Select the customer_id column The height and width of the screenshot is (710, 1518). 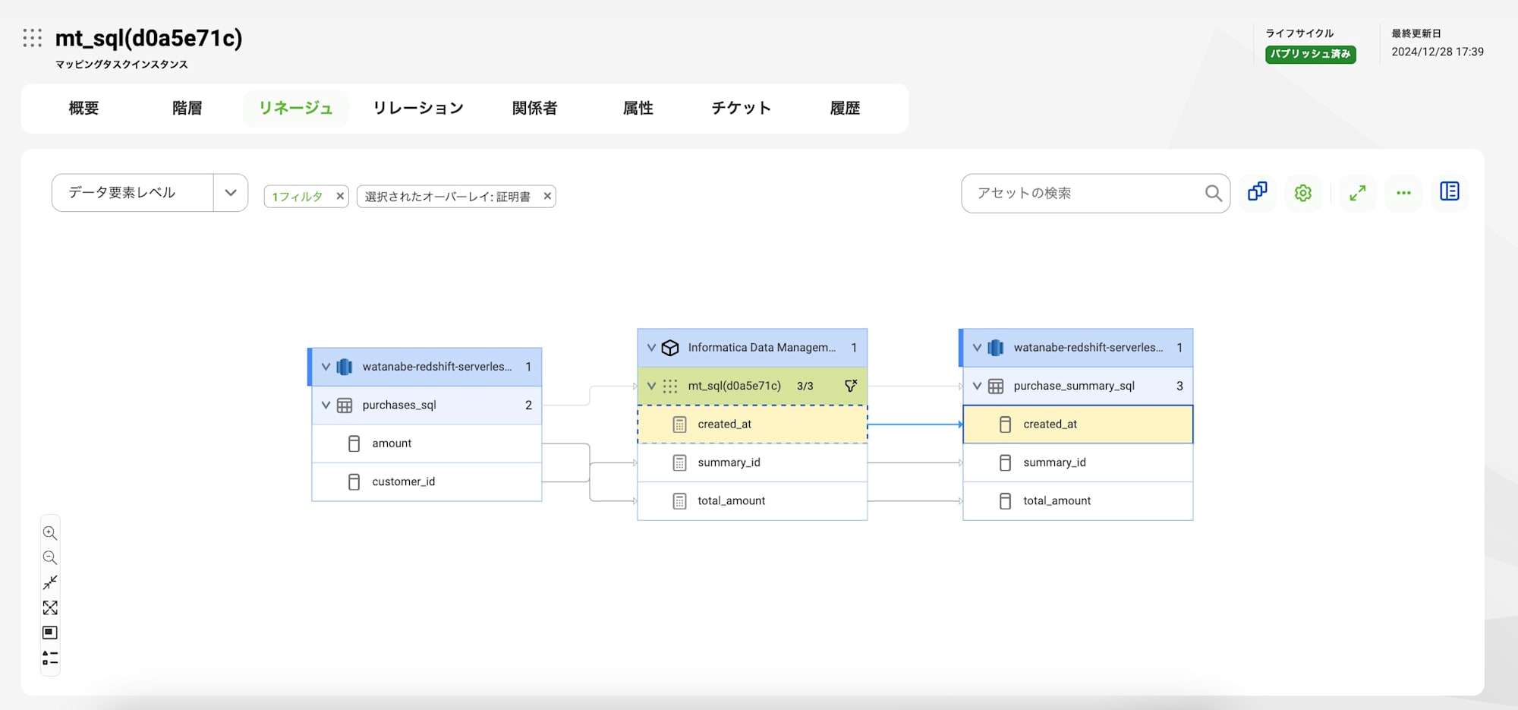pos(427,481)
